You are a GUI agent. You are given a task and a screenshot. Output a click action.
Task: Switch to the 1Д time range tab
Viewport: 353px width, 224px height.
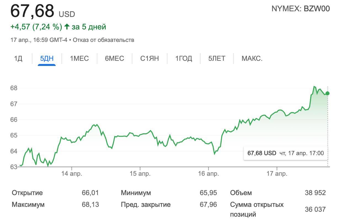pos(18,58)
